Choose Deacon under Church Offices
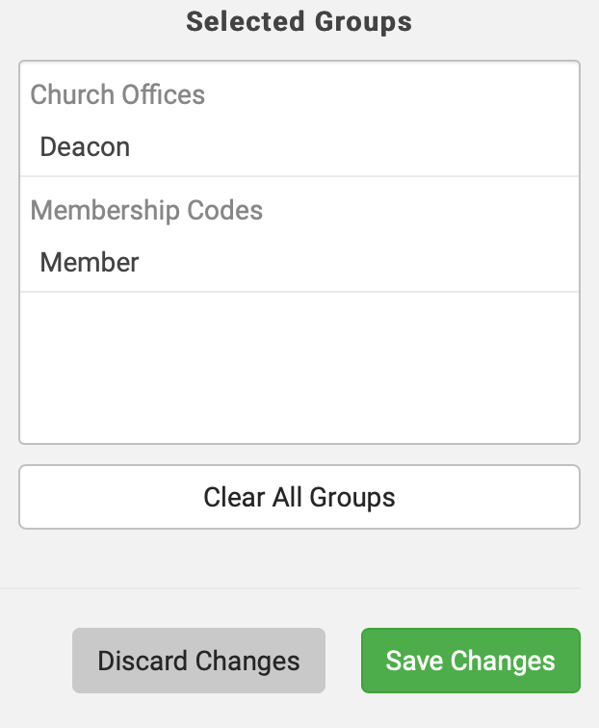The image size is (599, 728). tap(85, 147)
